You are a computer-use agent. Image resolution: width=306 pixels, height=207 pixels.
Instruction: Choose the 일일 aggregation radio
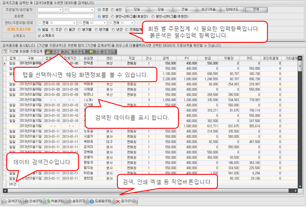pos(39,30)
